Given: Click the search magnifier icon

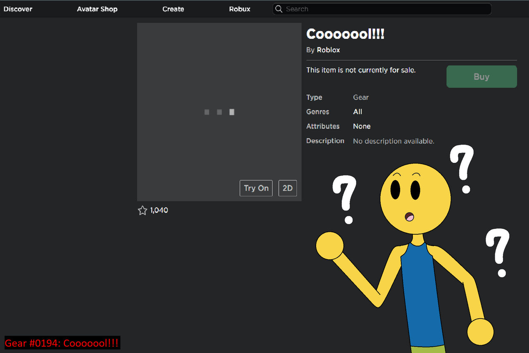Looking at the screenshot, I should tap(279, 9).
